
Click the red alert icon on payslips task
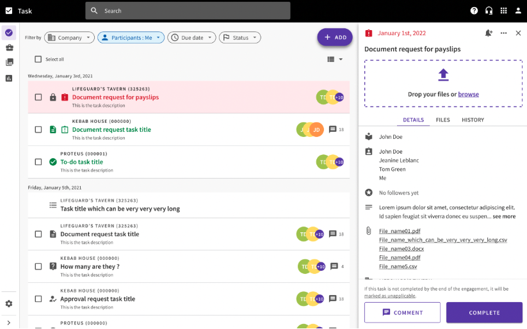coord(65,97)
